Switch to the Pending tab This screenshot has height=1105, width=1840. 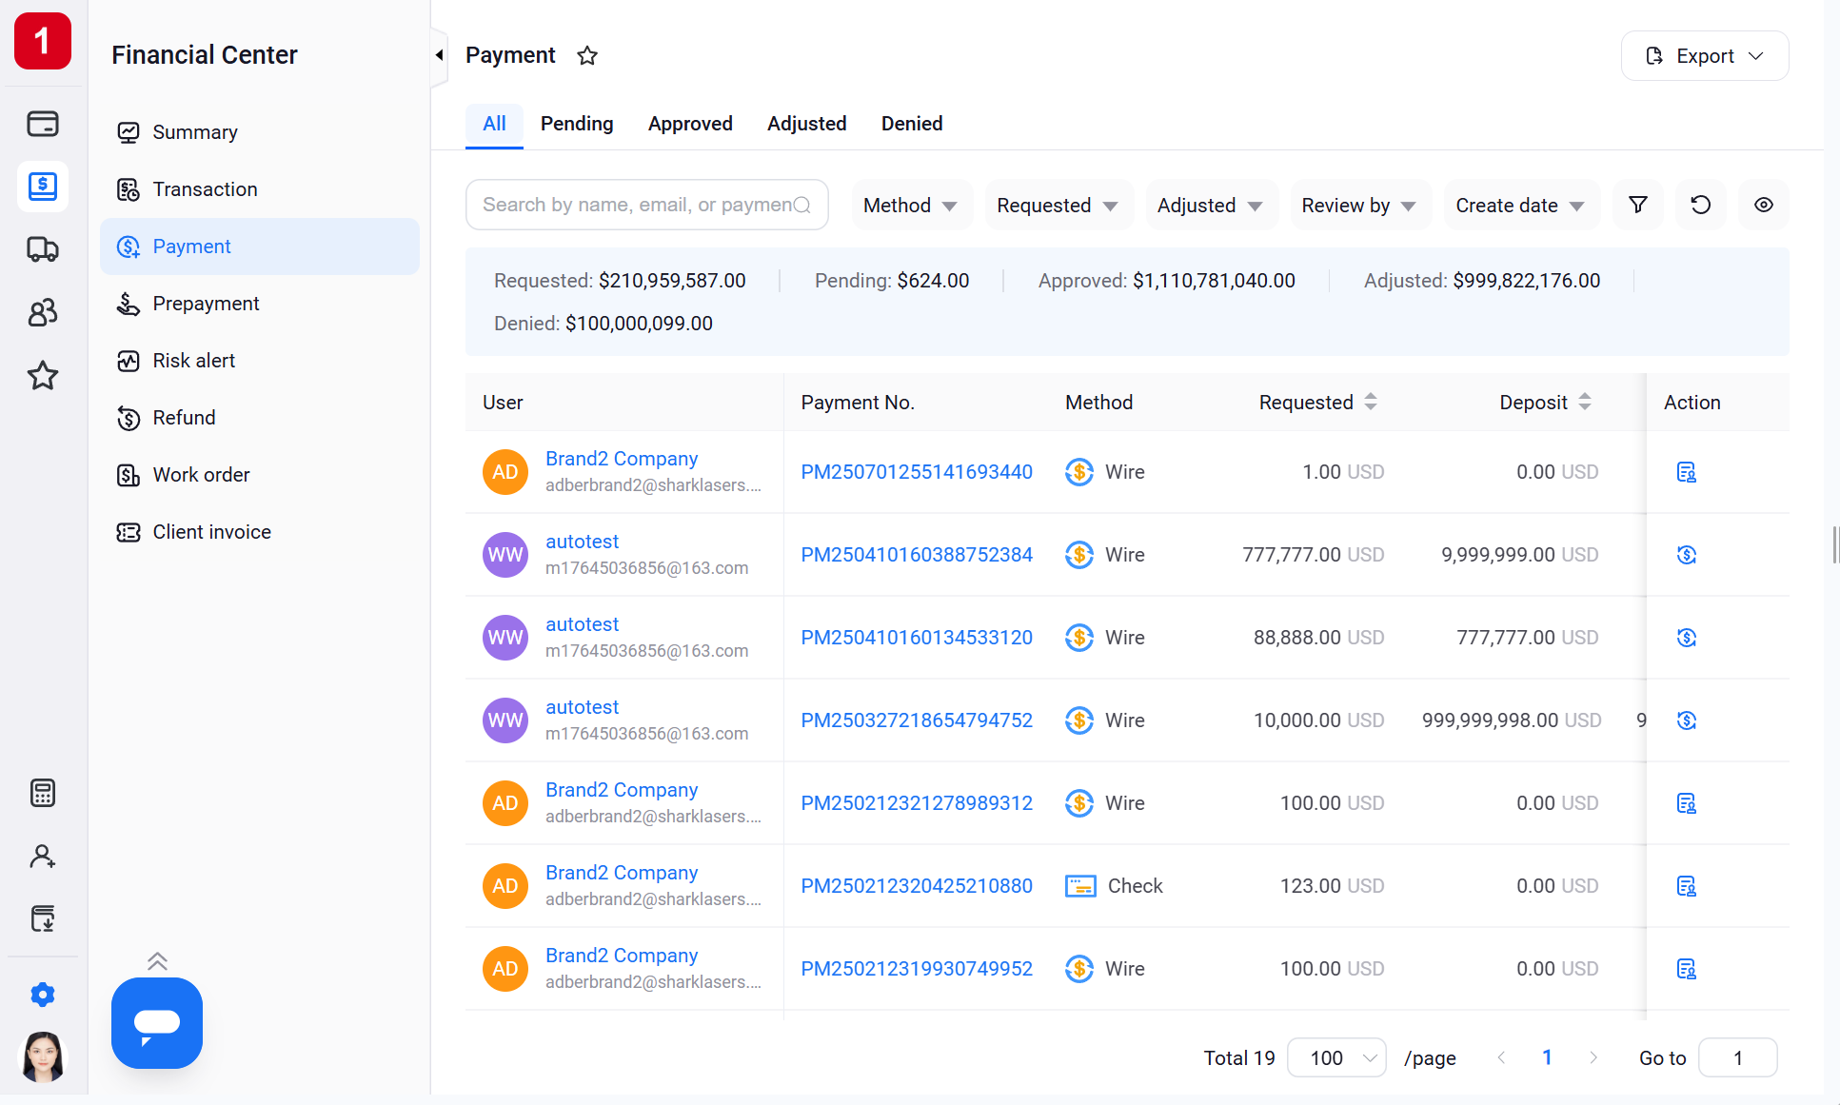coord(577,124)
